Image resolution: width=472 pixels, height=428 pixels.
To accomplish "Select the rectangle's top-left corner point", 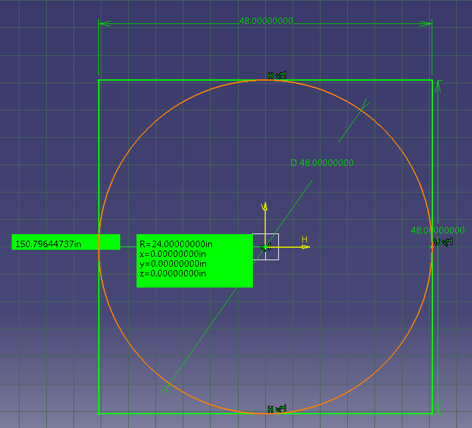I will (99, 80).
